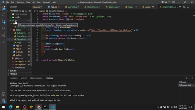
Task: Open App.js in the file tree
Action: 18,49
